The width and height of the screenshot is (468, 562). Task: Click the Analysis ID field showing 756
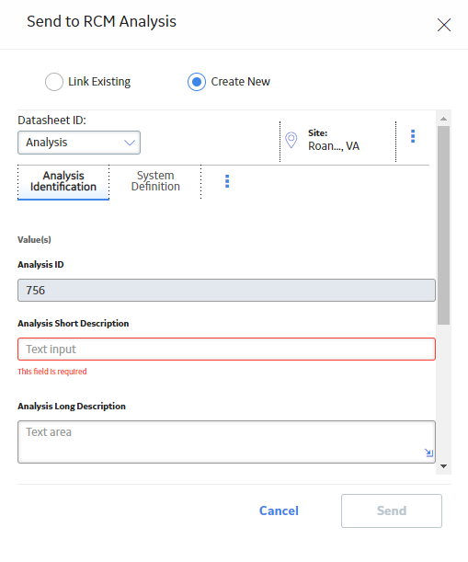(x=226, y=291)
